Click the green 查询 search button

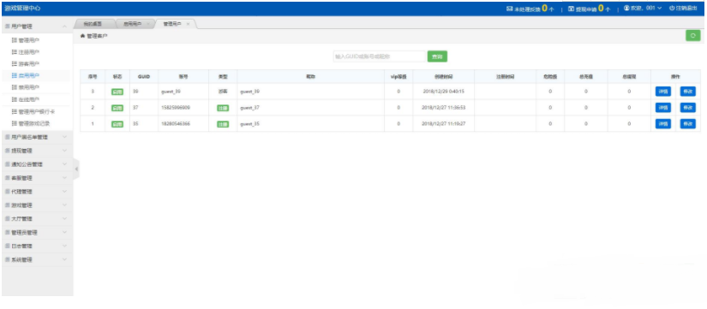pyautogui.click(x=437, y=56)
